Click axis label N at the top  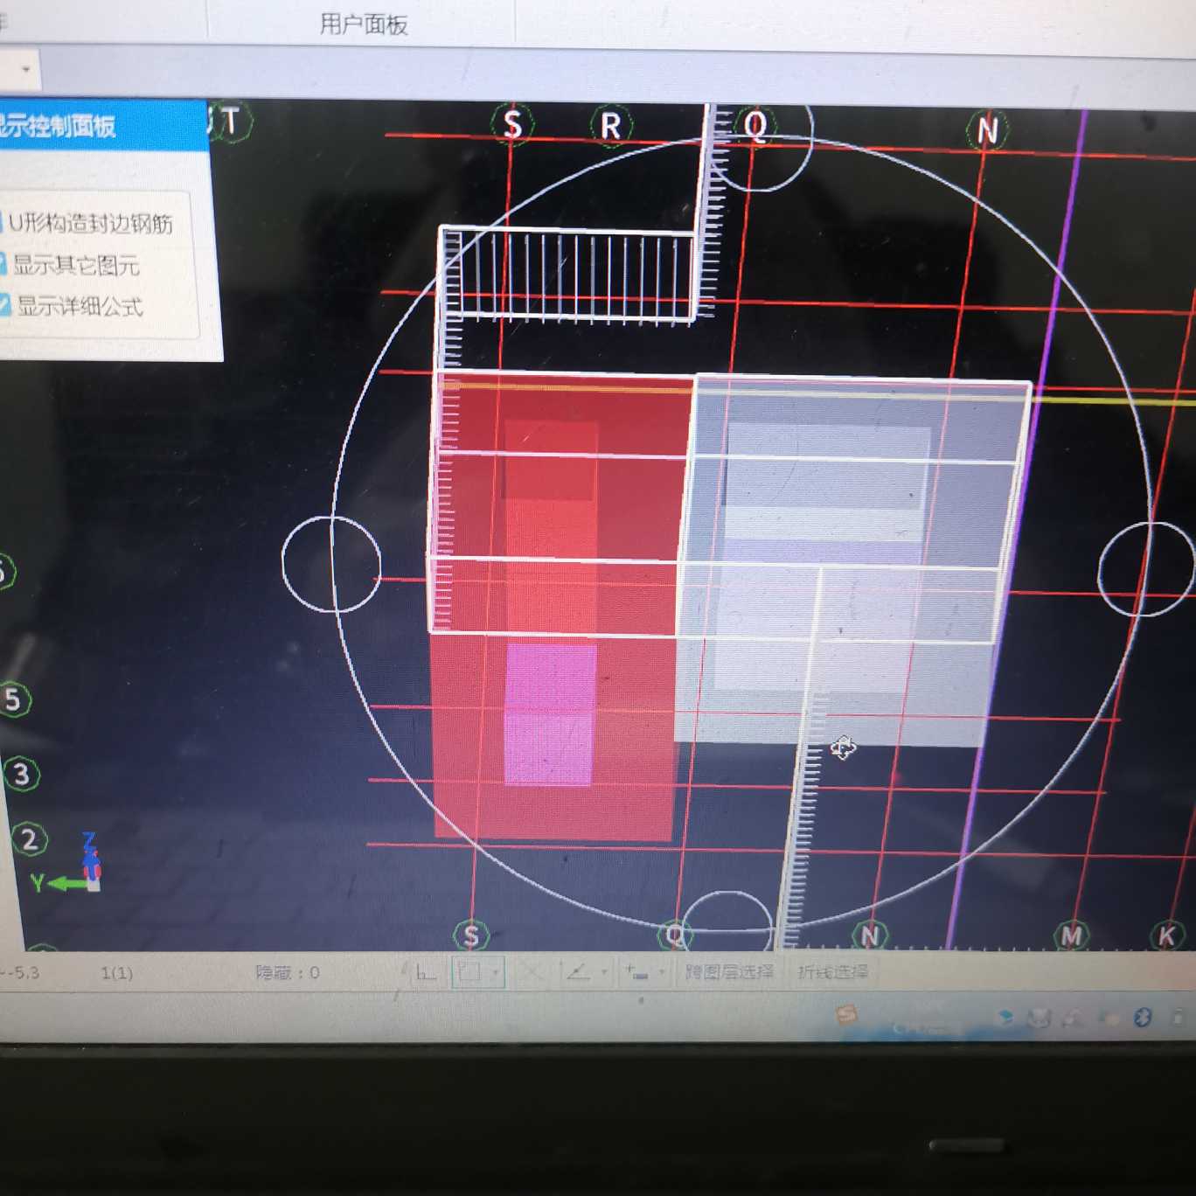point(987,131)
